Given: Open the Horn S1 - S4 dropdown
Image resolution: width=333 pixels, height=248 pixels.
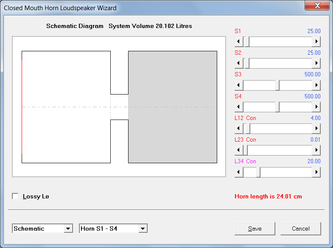Looking at the screenshot, I should coord(143,228).
